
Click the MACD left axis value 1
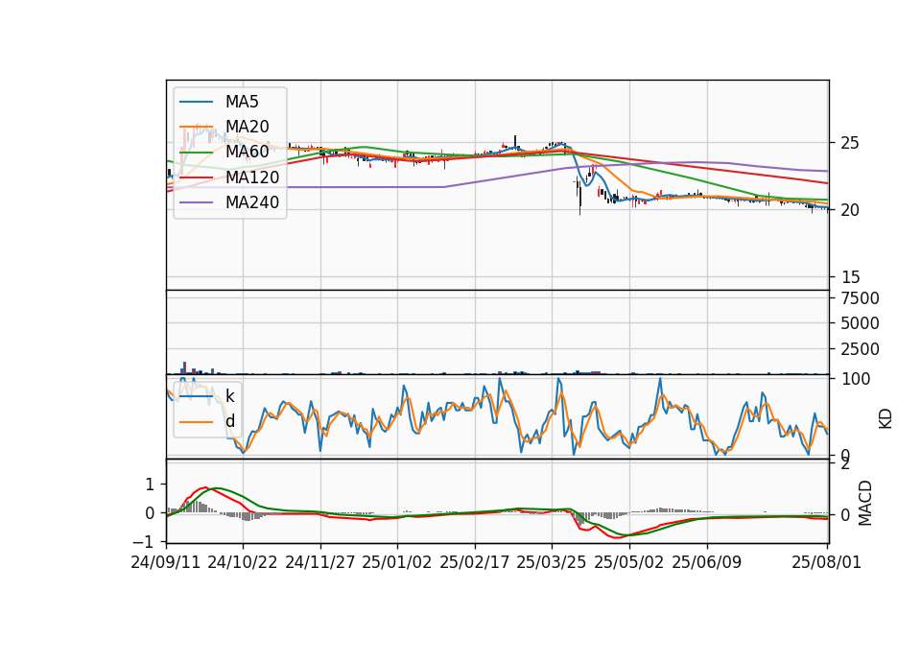coord(150,485)
